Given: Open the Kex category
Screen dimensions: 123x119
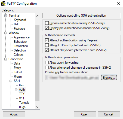Looking at the screenshot, I should (21, 85).
